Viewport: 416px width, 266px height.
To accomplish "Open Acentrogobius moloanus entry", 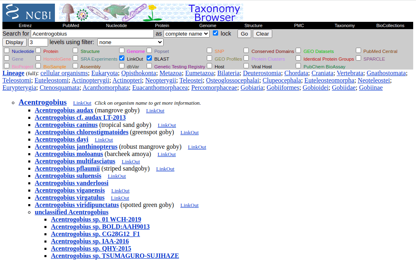I will coord(69,154).
